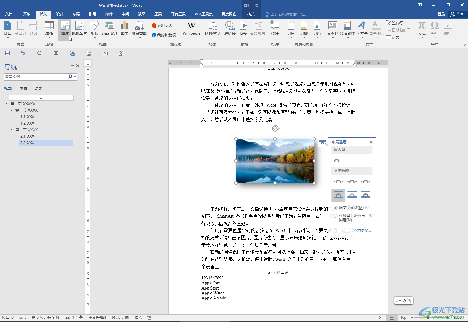Screen dimensions: 468x322
Task: Open 我的加载项 dropdown arrow
Action: [x=180, y=35]
